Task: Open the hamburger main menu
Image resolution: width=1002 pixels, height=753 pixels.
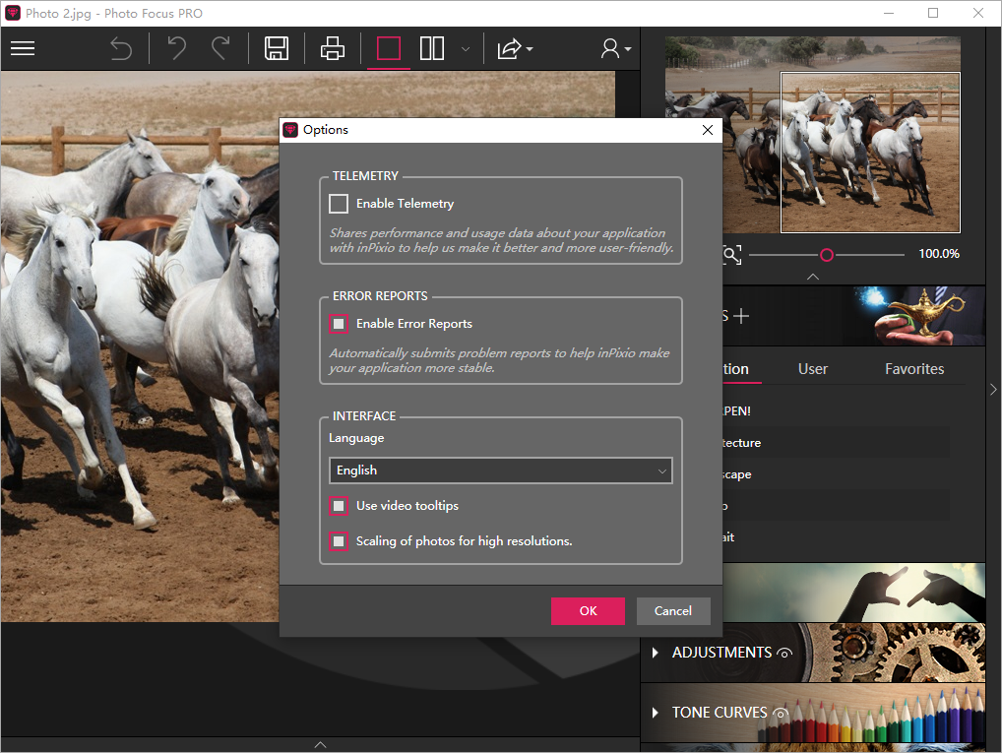Action: point(23,48)
